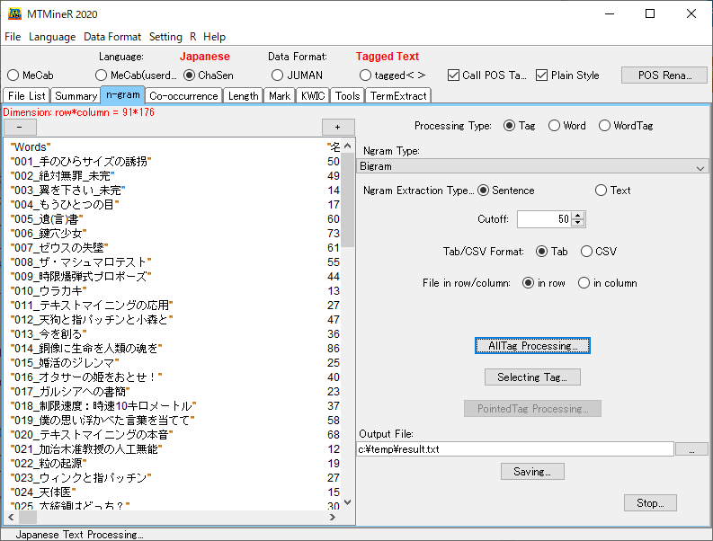Open the TermExtract tab
Screen dimensions: 713x541
398,95
